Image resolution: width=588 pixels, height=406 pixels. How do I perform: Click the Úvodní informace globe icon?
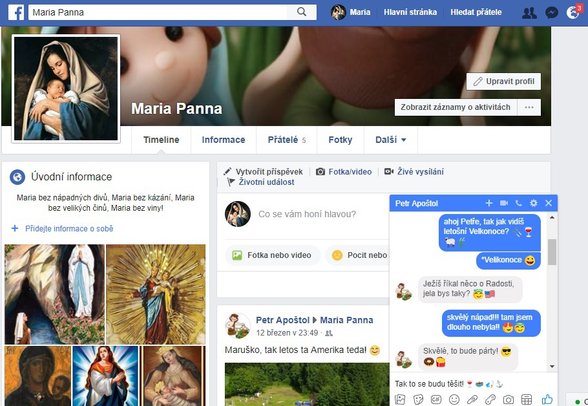click(x=17, y=176)
